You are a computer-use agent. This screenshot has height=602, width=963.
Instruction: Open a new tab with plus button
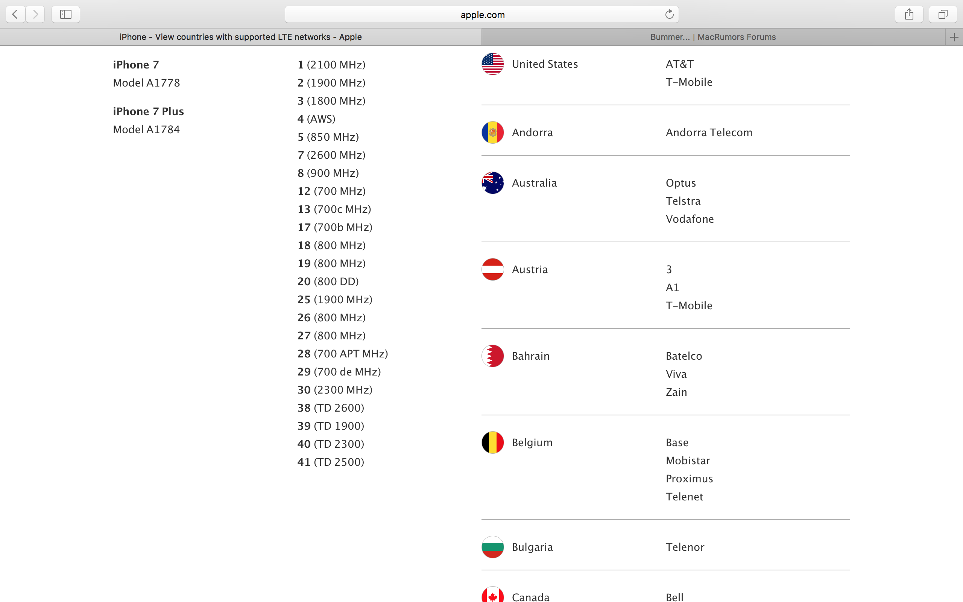954,37
